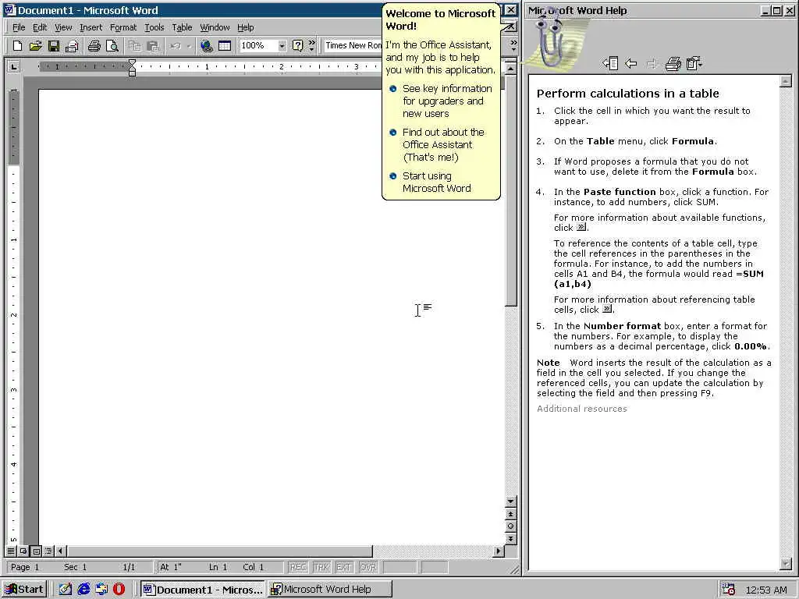Click the vertical scrollbar up arrow in Word
Image resolution: width=799 pixels, height=599 pixels.
(510, 68)
